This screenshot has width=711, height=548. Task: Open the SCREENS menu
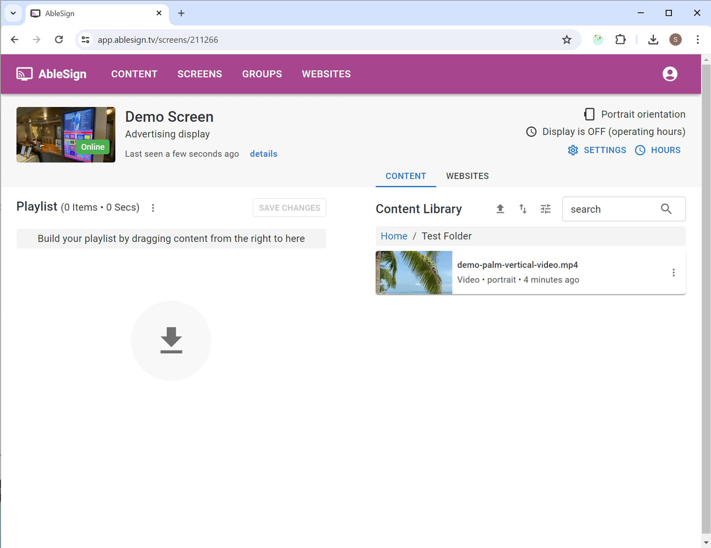coord(199,74)
